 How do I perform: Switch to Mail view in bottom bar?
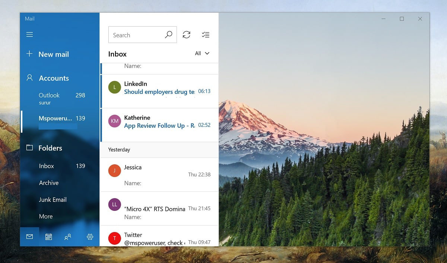tap(29, 237)
